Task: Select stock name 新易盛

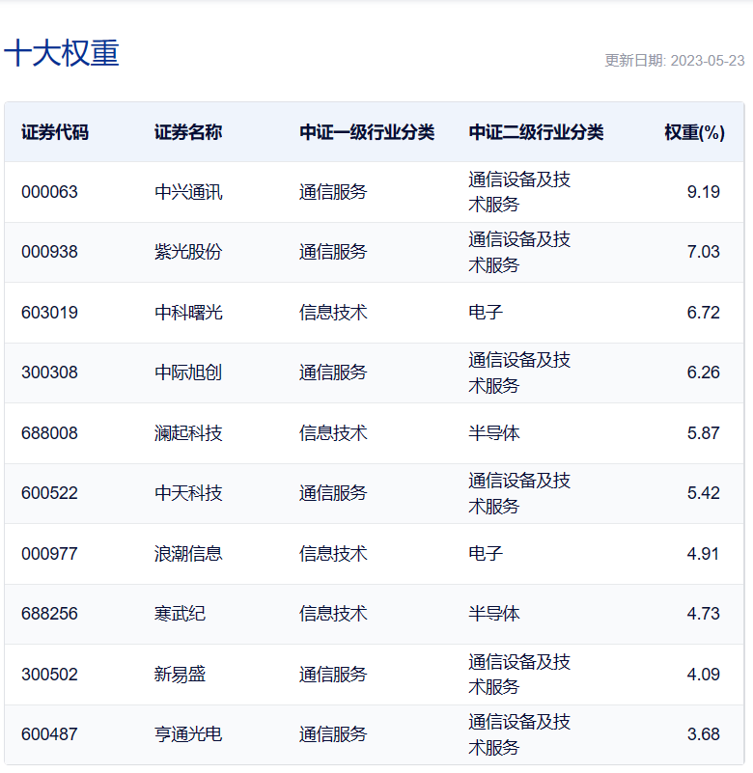Action: coord(180,674)
